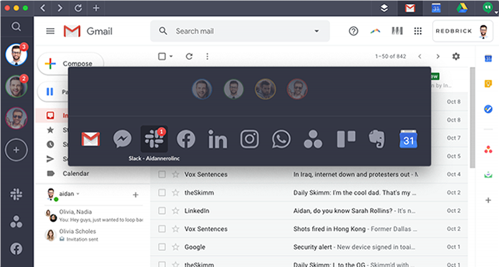Star the Vox Sentences Iraq email

175,174
